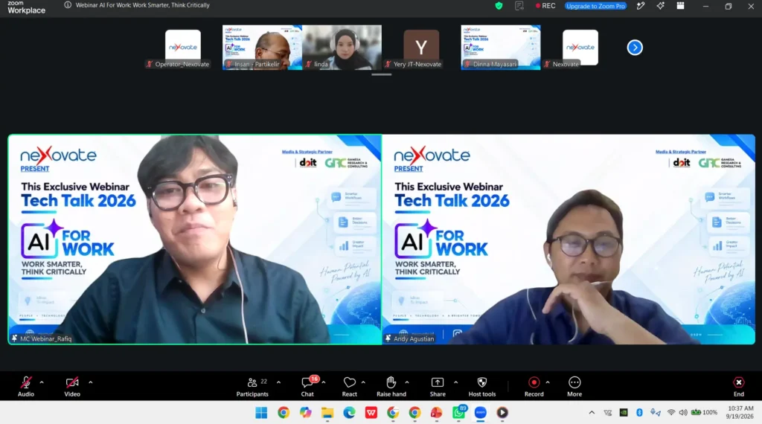Select the Nexovate participant tile
This screenshot has width=762, height=424.
580,48
